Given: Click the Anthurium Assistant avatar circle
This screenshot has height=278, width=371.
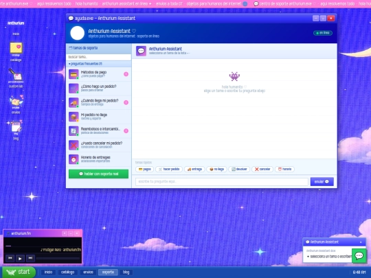Looking at the screenshot, I should point(78,33).
